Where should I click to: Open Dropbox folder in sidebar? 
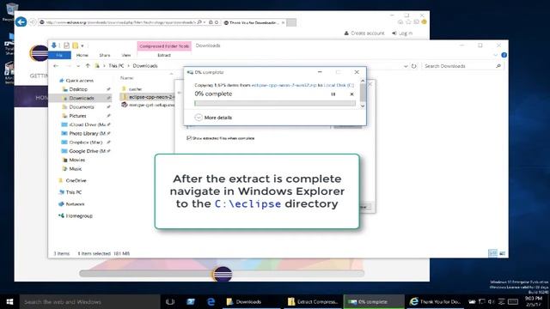click(86, 142)
